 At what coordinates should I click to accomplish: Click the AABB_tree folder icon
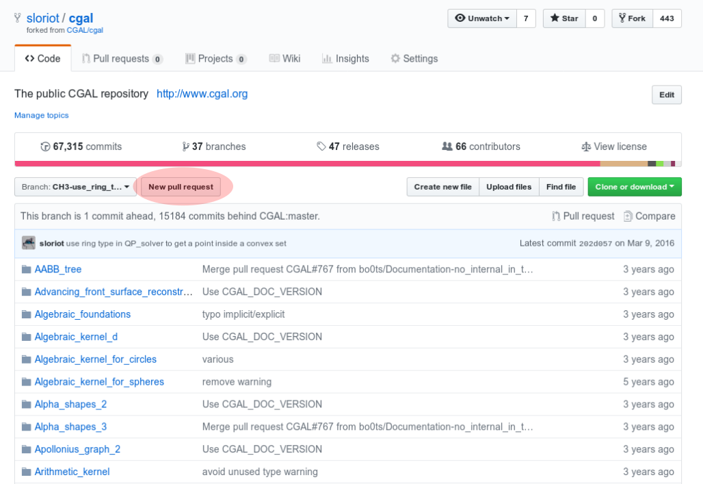point(27,270)
